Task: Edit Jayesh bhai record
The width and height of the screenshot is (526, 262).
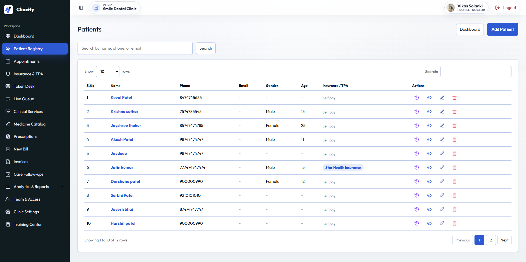Action: (x=442, y=209)
